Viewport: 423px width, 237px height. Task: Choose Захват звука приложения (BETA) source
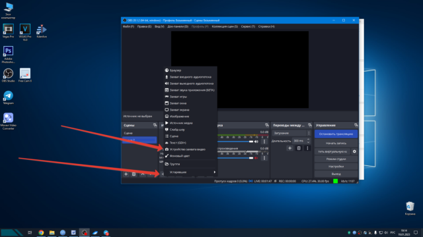coord(190,90)
